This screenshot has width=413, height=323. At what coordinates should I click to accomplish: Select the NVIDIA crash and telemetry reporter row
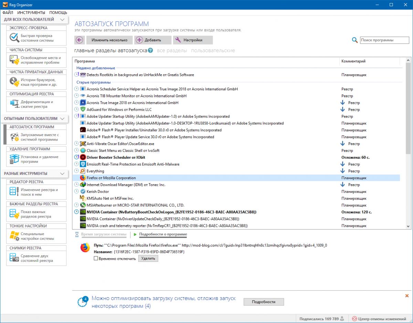pyautogui.click(x=236, y=226)
